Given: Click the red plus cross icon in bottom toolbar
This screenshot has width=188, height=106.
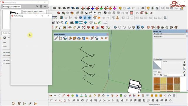Looking at the screenshot, I should (68, 95).
